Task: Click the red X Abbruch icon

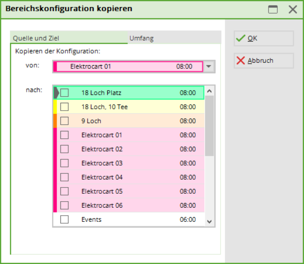Action: tap(241, 60)
